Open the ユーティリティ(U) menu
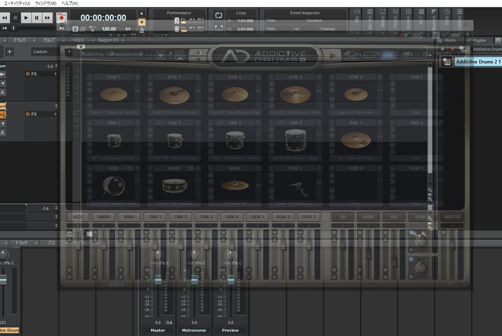The image size is (502, 336). [17, 3]
